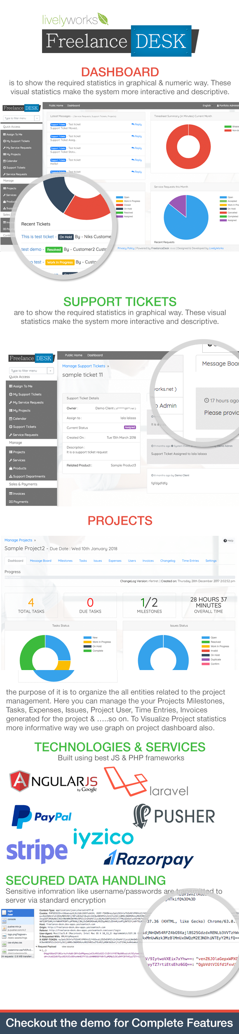Expand the Portfolio Admin user menu
Screen dimensions: 239x1034
[x=227, y=105]
